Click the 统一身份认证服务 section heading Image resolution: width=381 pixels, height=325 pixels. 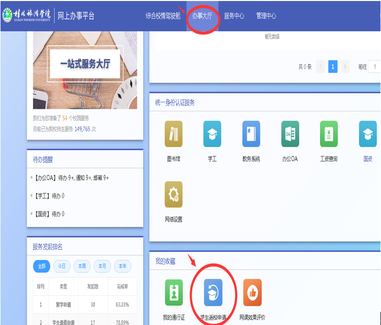175,103
